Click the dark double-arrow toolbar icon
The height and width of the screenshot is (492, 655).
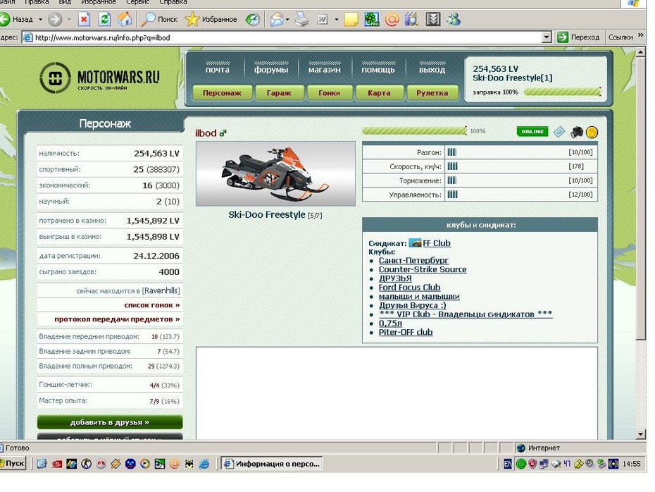tap(432, 19)
